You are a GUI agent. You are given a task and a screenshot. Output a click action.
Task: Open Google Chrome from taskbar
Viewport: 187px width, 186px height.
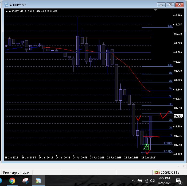[12, 181]
